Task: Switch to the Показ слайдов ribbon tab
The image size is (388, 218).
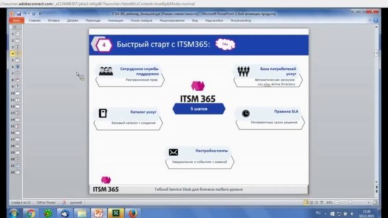Action: pos(141,21)
